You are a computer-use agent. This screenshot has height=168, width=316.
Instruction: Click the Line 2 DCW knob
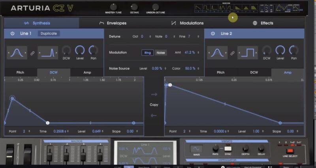[x=267, y=50]
